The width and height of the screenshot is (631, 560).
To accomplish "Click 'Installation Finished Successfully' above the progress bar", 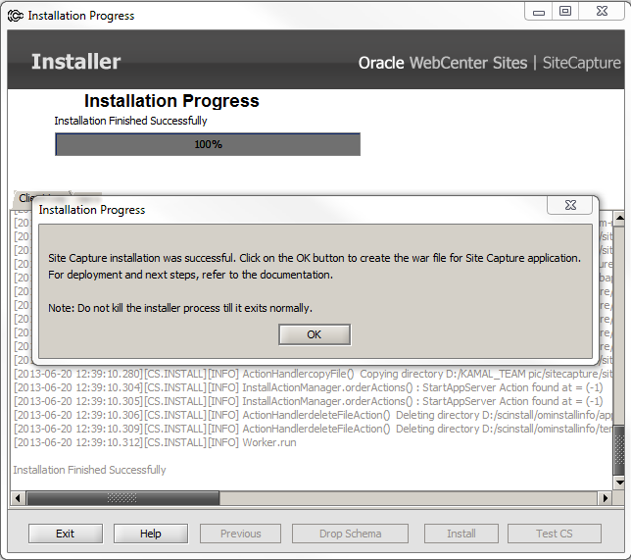I will 130,121.
